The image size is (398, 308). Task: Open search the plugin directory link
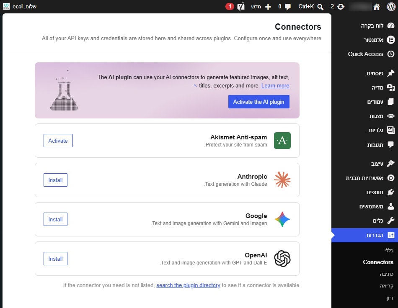(188, 285)
